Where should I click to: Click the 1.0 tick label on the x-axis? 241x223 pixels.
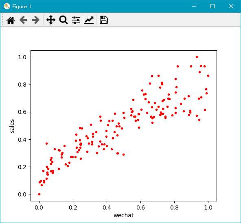208,207
